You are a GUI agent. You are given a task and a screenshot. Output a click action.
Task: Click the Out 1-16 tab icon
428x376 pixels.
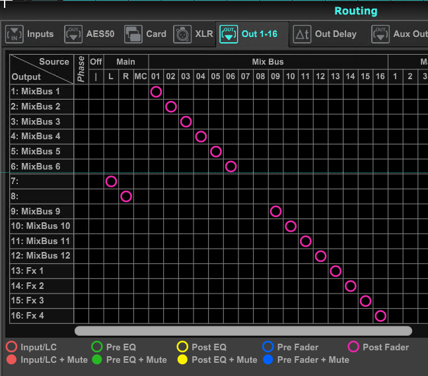coord(229,34)
